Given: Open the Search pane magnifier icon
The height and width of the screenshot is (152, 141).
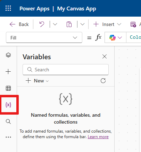Looking at the screenshot, I should pyautogui.click(x=8, y=122).
